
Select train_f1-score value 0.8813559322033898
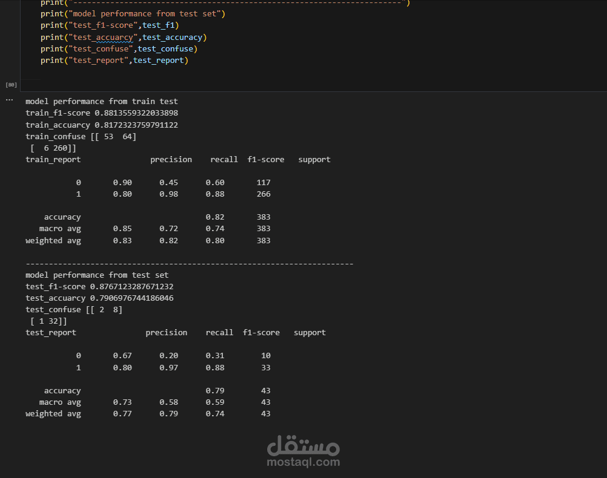coord(136,113)
